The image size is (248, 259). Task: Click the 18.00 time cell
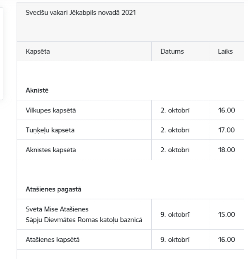[227, 150]
